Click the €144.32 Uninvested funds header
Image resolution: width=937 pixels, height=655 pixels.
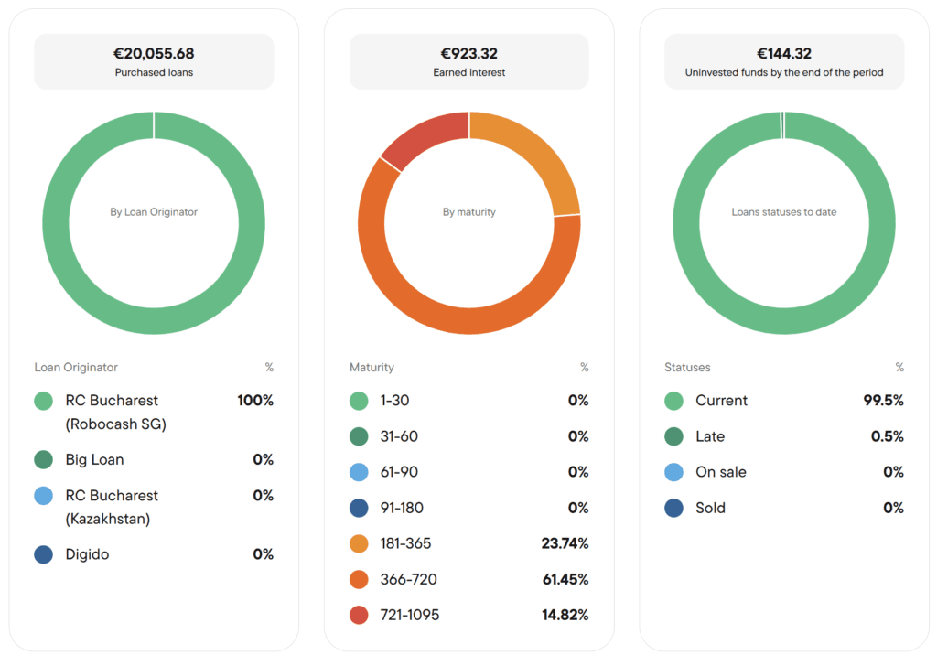[x=784, y=61]
